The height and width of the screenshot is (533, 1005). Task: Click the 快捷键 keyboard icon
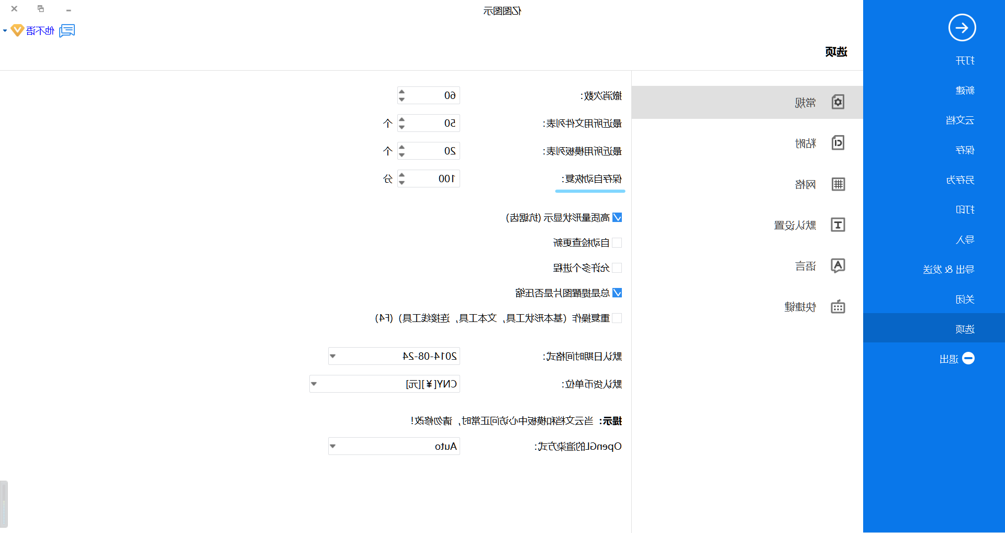tap(838, 306)
